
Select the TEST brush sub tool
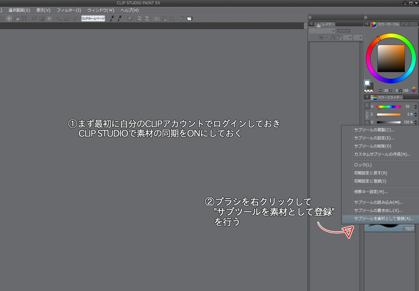[390, 228]
